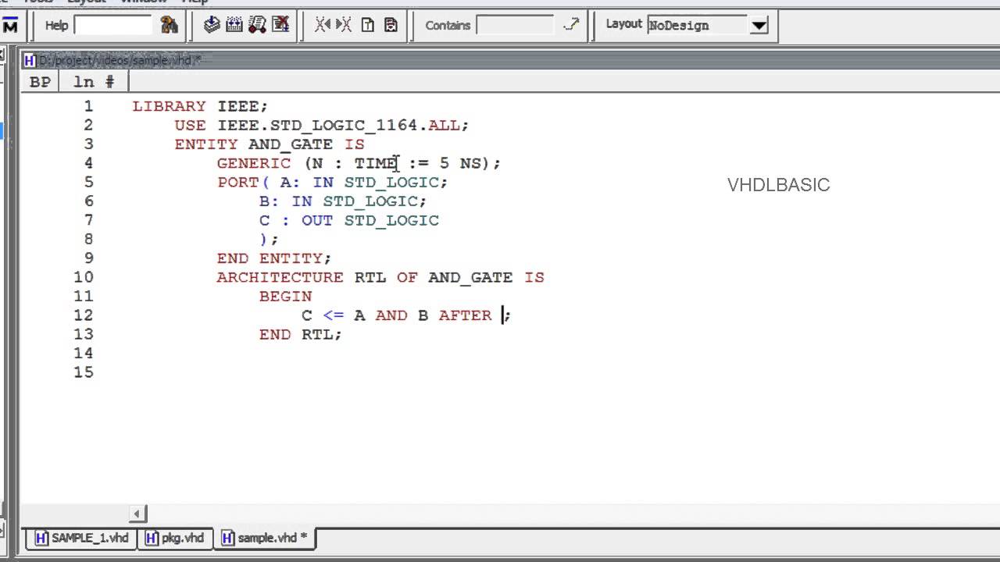Click the Compile All icon

(x=234, y=25)
